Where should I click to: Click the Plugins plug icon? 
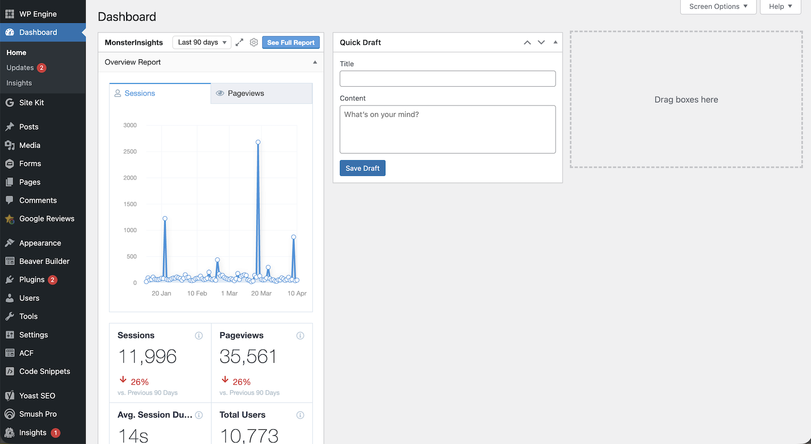(10, 280)
